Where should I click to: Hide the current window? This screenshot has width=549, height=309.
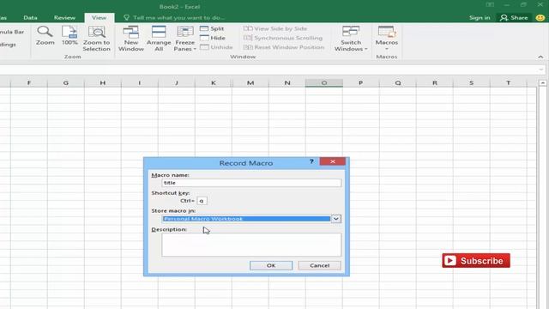(213, 38)
